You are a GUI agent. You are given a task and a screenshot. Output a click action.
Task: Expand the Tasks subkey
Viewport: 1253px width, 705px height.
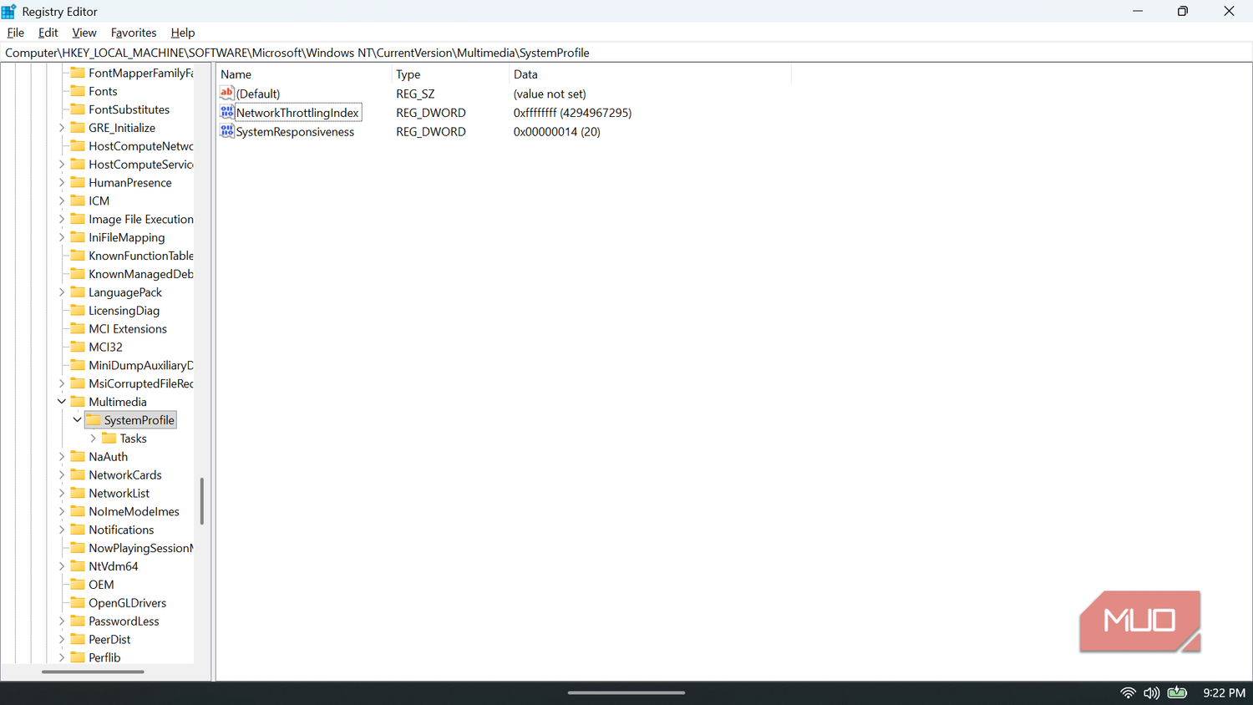click(x=93, y=438)
